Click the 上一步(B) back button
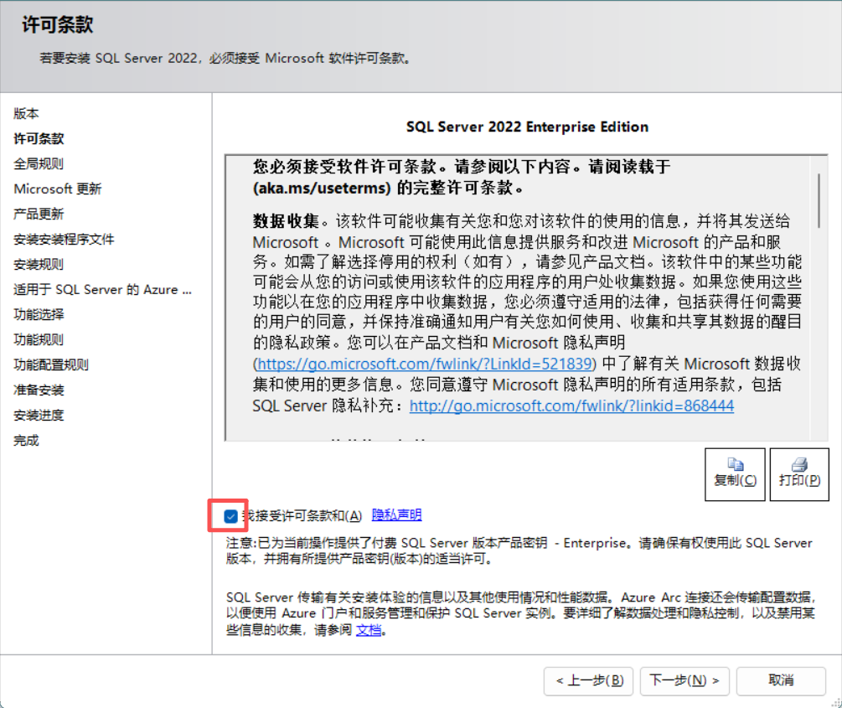 588,681
